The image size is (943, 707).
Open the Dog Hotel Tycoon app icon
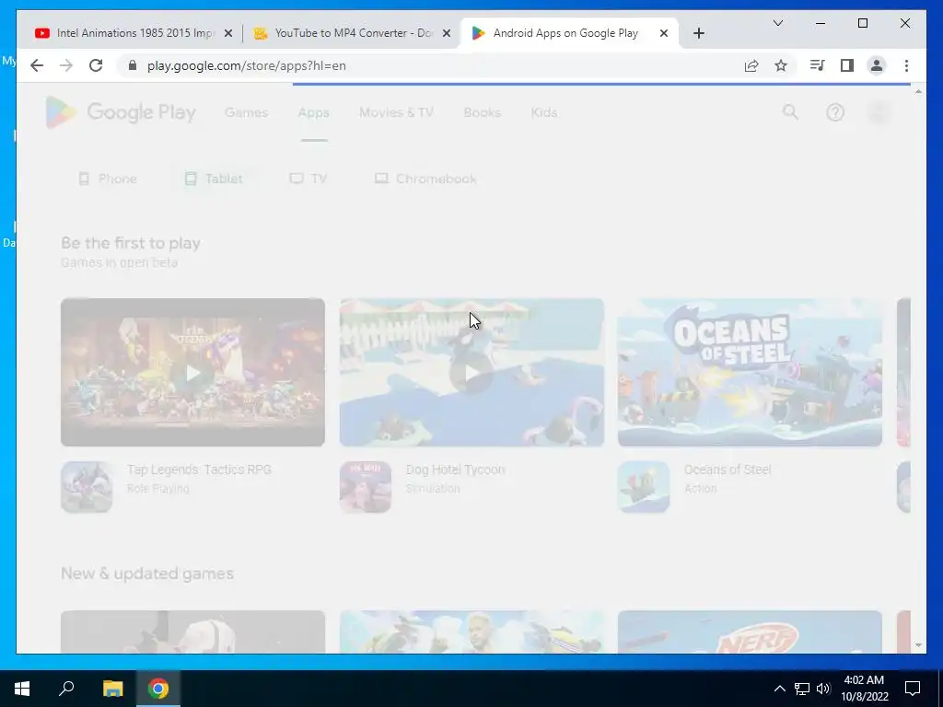pos(365,487)
